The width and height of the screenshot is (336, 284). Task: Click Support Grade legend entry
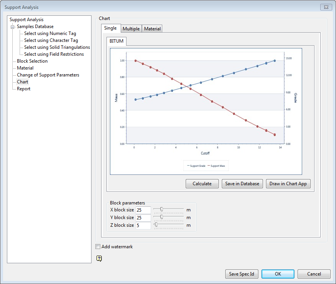click(x=196, y=166)
